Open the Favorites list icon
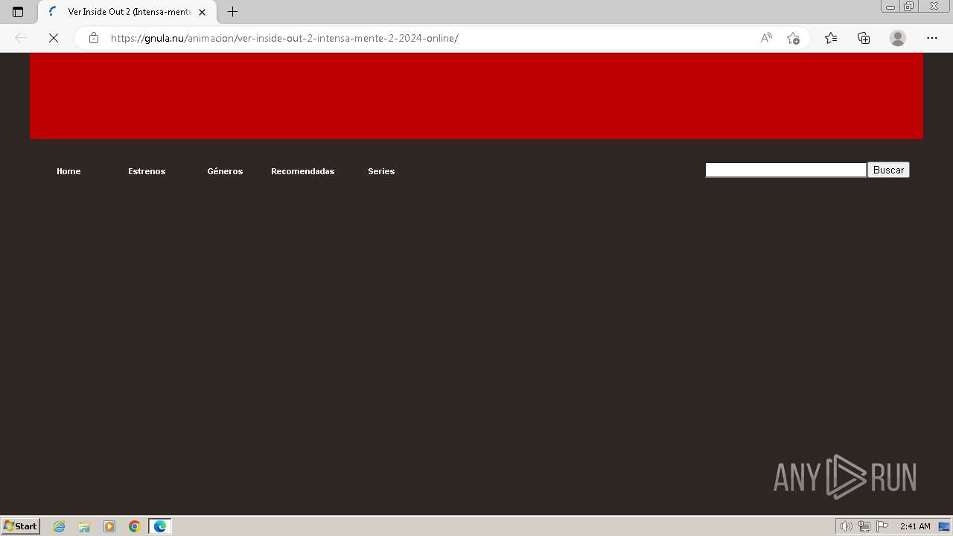 pos(831,38)
